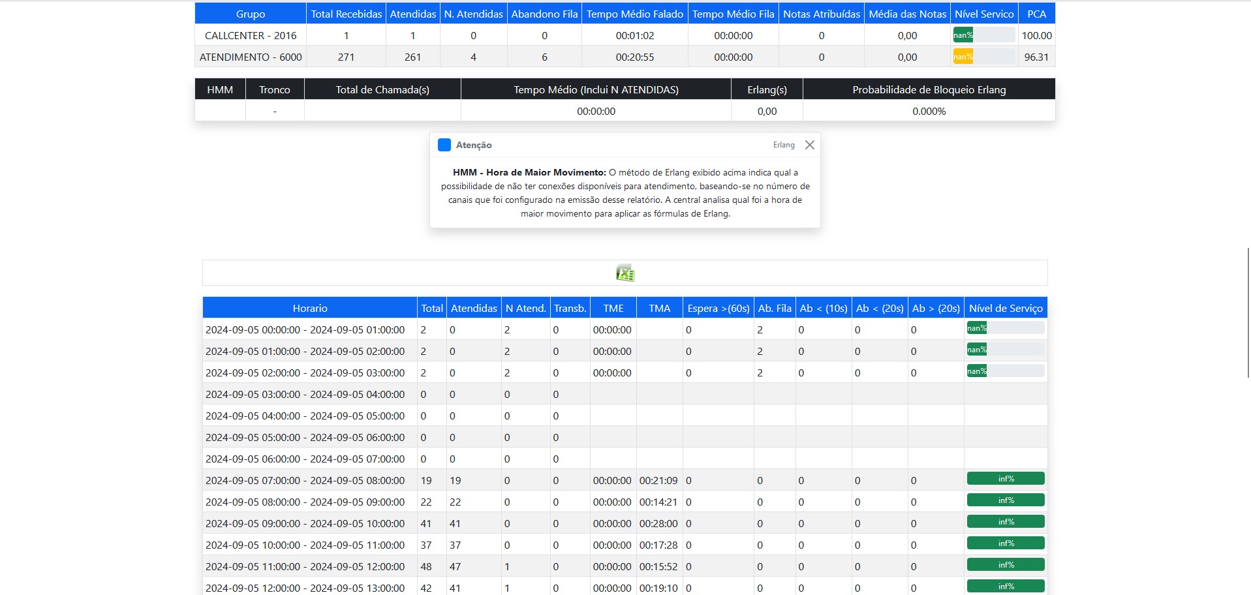
Task: Click the Excel export icon
Action: (x=625, y=273)
